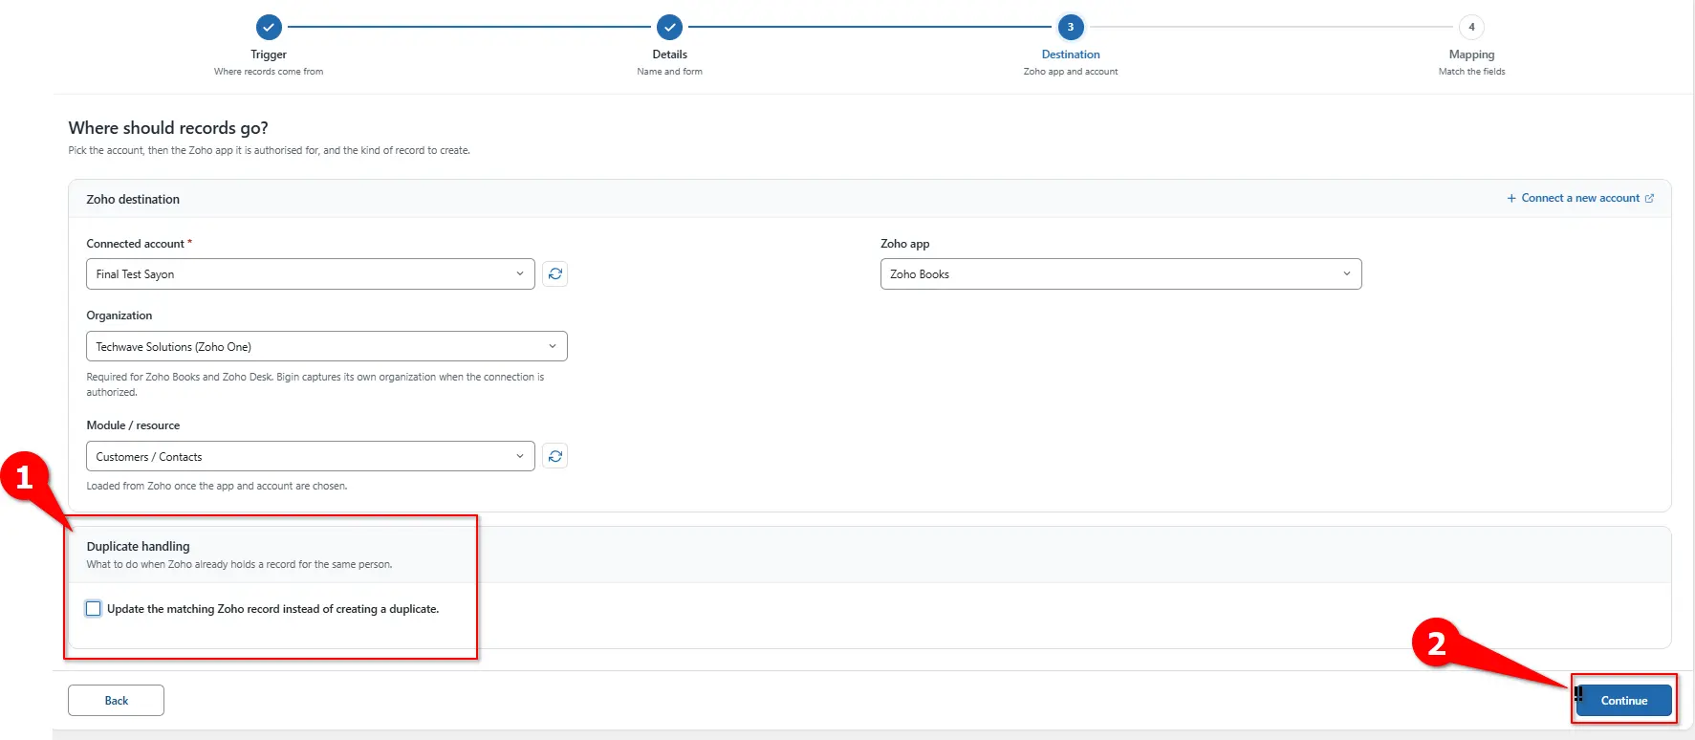Click the Back button
Screen dimensions: 1695x740
(x=116, y=700)
